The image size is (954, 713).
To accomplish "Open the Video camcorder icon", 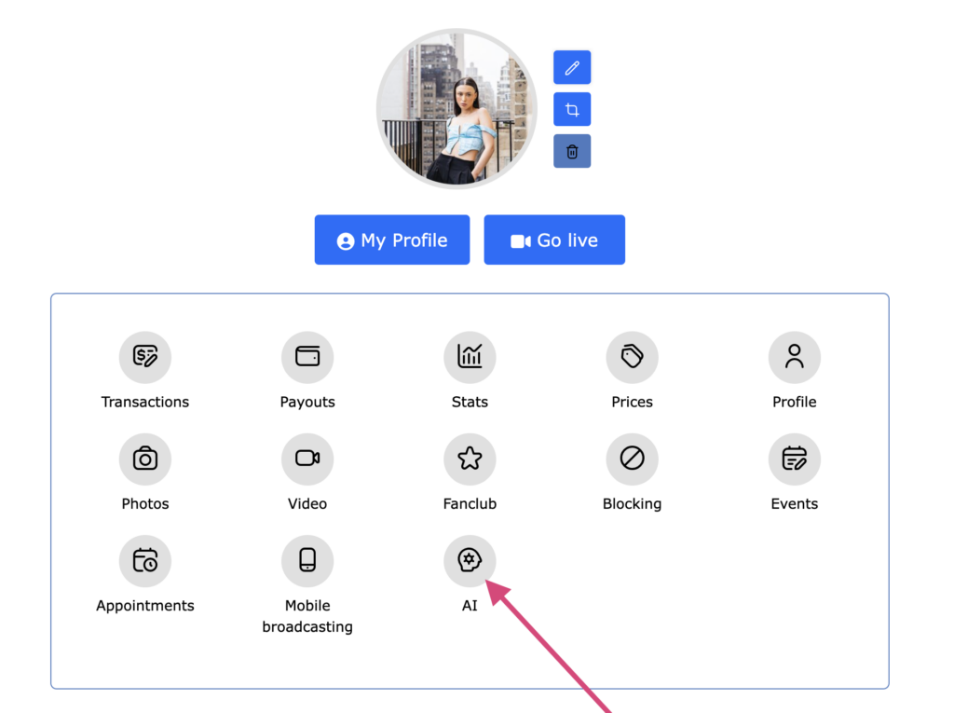I will tap(307, 459).
